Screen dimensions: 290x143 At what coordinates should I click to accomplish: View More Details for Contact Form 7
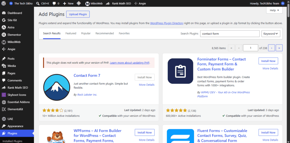click(147, 85)
